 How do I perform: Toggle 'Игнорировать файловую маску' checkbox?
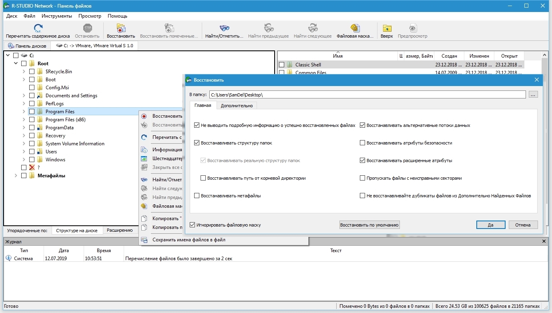(x=193, y=225)
